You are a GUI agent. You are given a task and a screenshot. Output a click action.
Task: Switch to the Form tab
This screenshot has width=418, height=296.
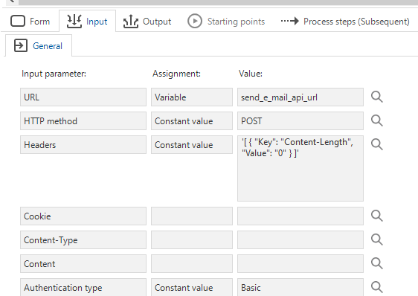(x=30, y=21)
